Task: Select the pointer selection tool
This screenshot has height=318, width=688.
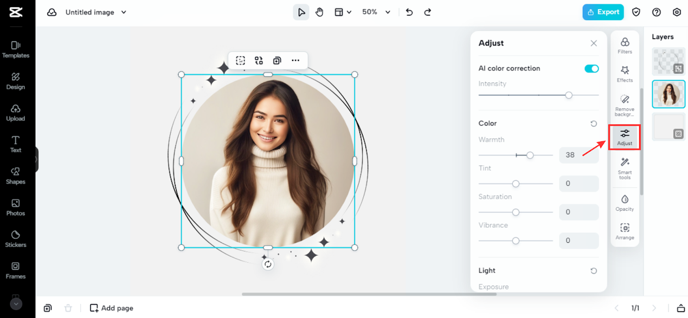Action: tap(301, 12)
